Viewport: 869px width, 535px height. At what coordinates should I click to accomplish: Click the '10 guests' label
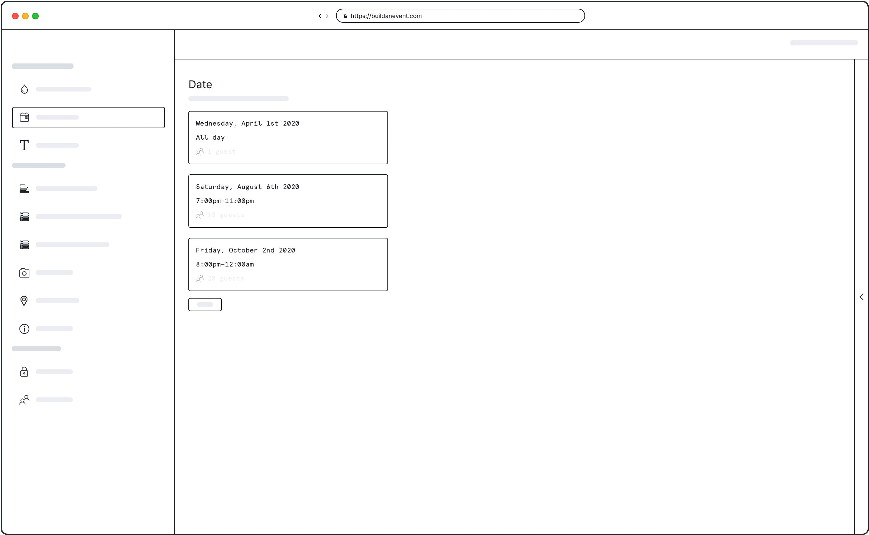tap(226, 215)
